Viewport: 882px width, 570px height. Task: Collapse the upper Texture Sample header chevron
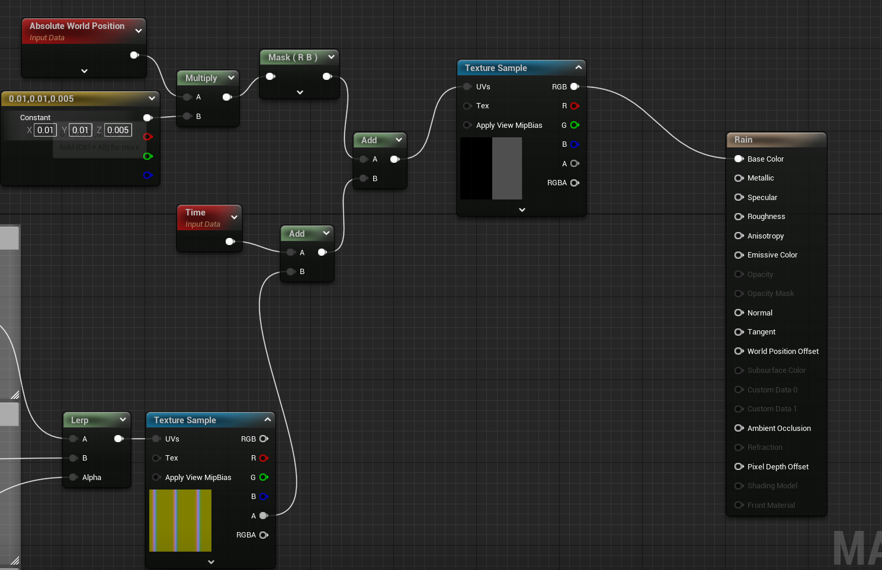[x=579, y=67]
